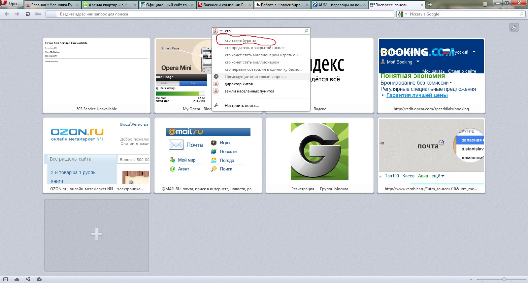Switch to the 'Главная :: Улановка.Ру' tab
The width and height of the screenshot is (528, 283).
(51, 5)
